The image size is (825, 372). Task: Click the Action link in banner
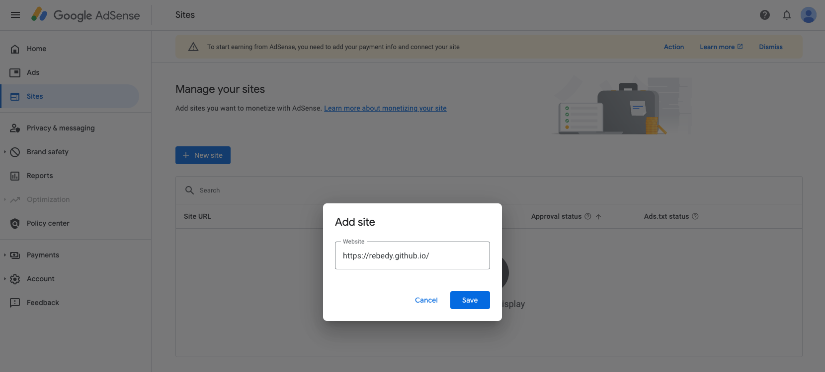(674, 47)
